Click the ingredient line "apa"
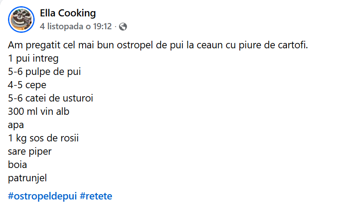The height and width of the screenshot is (207, 349). point(16,125)
